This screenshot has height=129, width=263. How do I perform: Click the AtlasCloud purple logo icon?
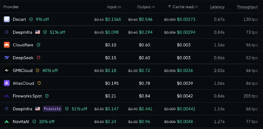(7, 83)
